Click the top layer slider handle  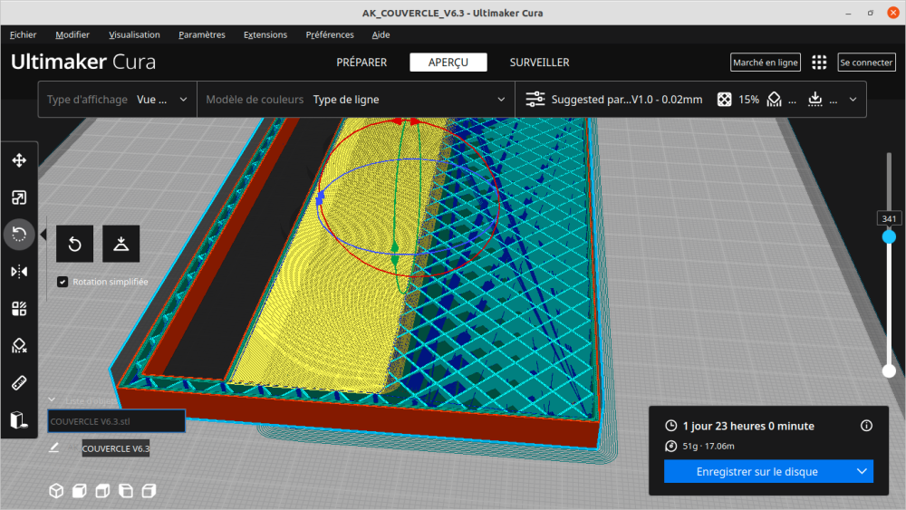[889, 236]
